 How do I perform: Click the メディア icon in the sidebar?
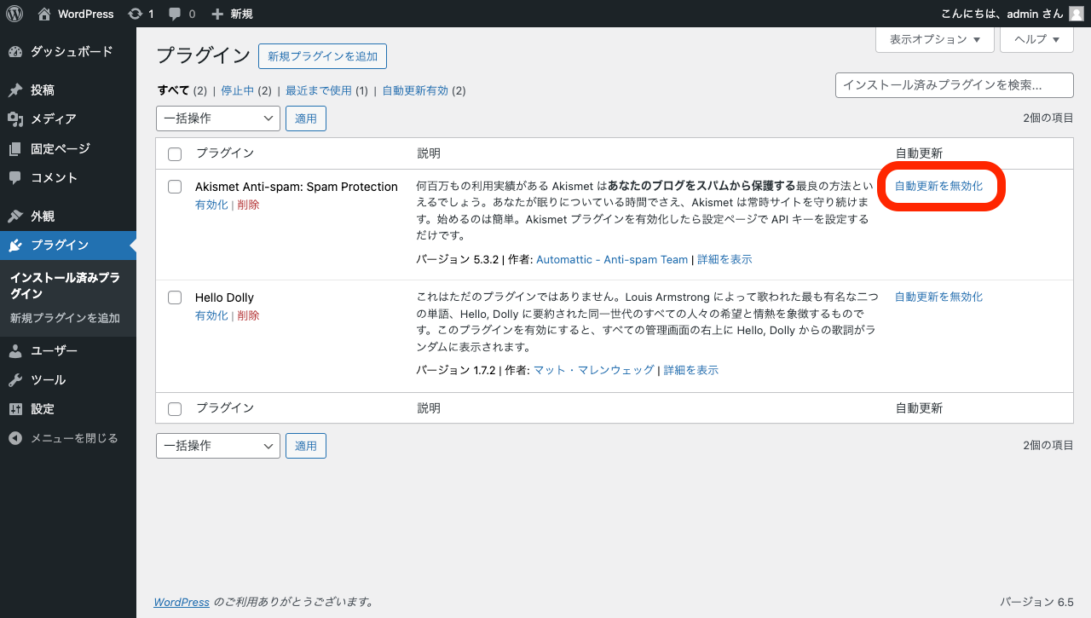click(15, 119)
